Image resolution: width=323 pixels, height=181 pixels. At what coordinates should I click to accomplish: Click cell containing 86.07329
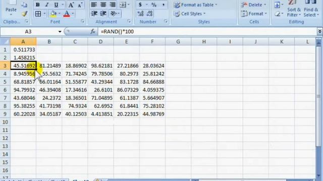[x=127, y=90]
